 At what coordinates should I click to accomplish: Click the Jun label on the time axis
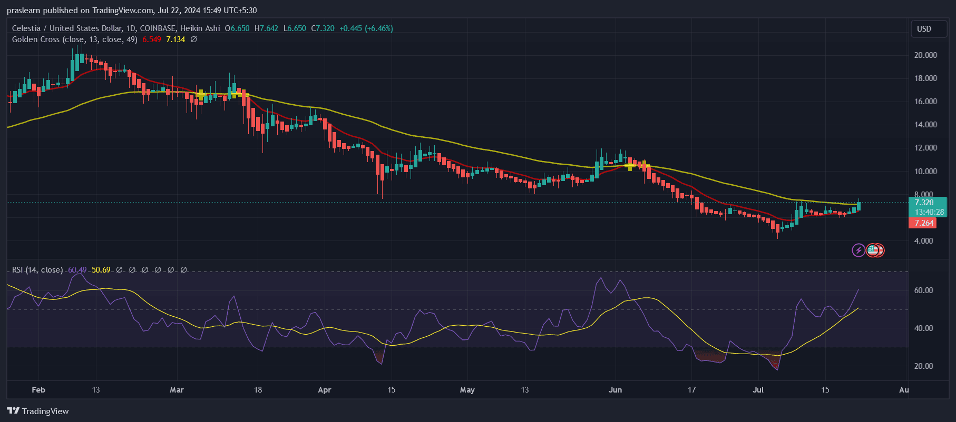pos(616,390)
